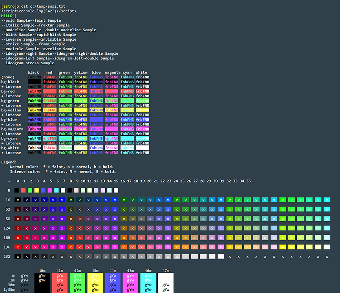Click the 'yellow' column header
Image resolution: width=340 pixels, height=293 pixels.
point(81,72)
